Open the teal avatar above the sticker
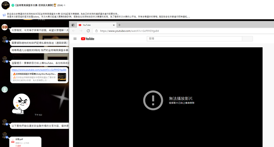274x147 pixels. (5, 89)
